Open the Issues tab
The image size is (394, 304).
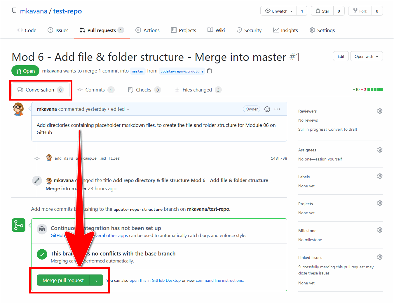(x=58, y=30)
